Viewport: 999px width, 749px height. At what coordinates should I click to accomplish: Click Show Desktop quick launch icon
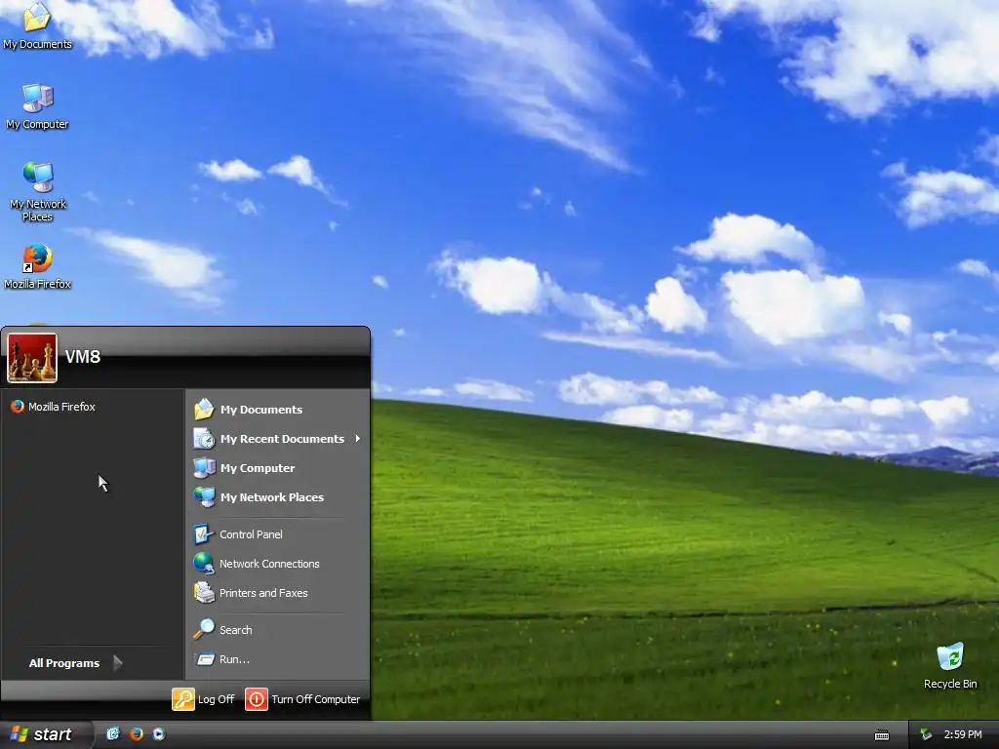pos(113,733)
